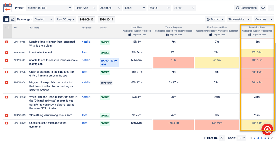The height and width of the screenshot is (146, 277).
Task: Open the Configuration settings
Action: click(246, 8)
